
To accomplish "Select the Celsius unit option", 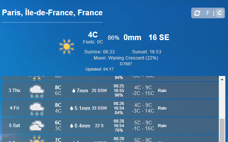I will 220,13.
